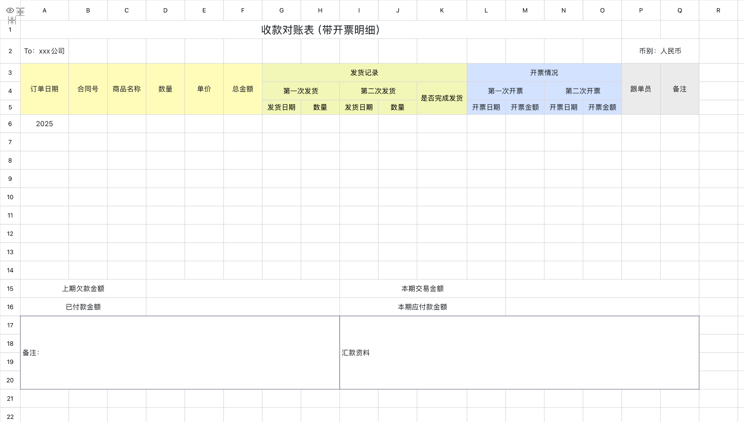Select the 是否完成发货 cell

click(441, 97)
